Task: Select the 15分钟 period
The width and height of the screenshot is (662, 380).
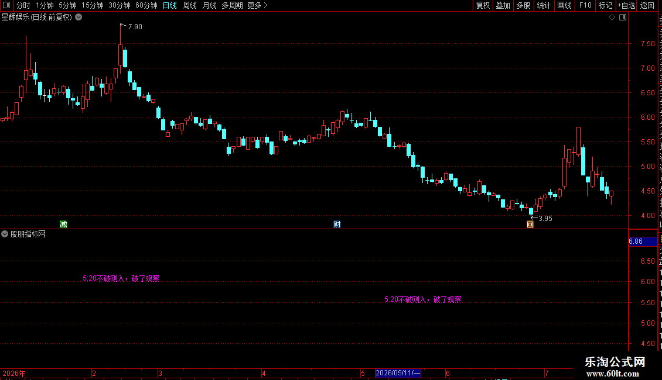Action: [93, 5]
